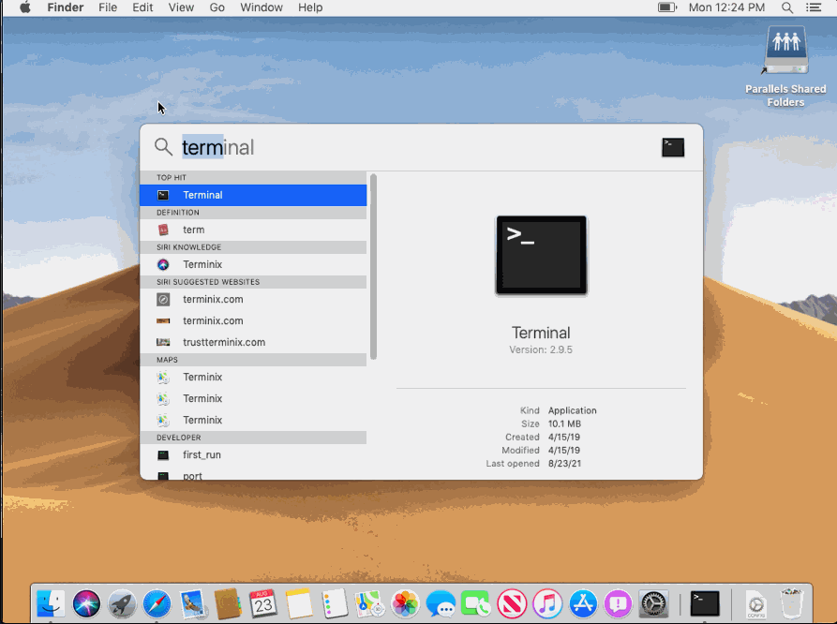The width and height of the screenshot is (837, 624).
Task: Open FaceTime from the Dock
Action: tap(476, 603)
